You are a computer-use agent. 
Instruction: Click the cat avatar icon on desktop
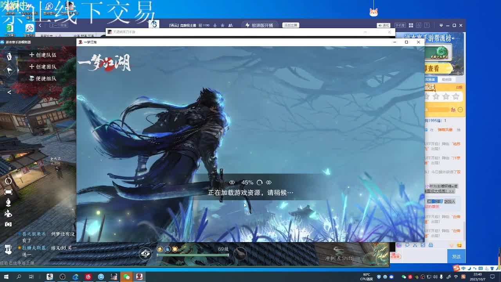(373, 12)
